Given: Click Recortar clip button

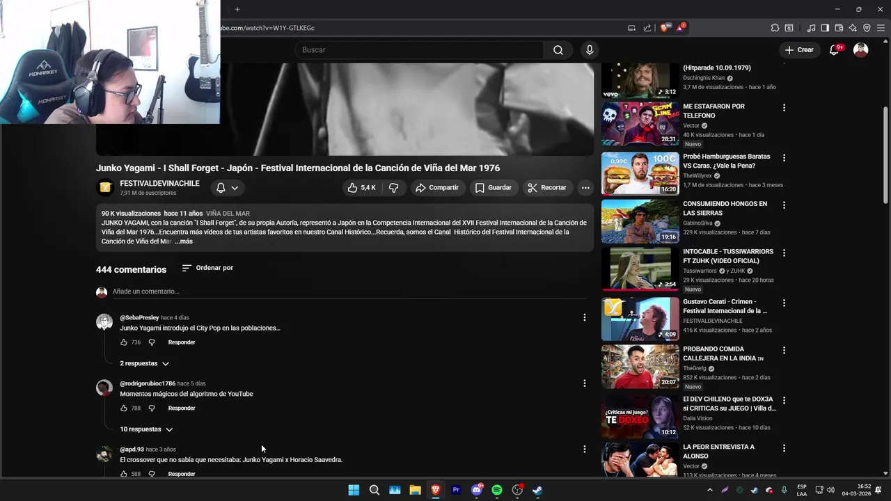Looking at the screenshot, I should (547, 188).
